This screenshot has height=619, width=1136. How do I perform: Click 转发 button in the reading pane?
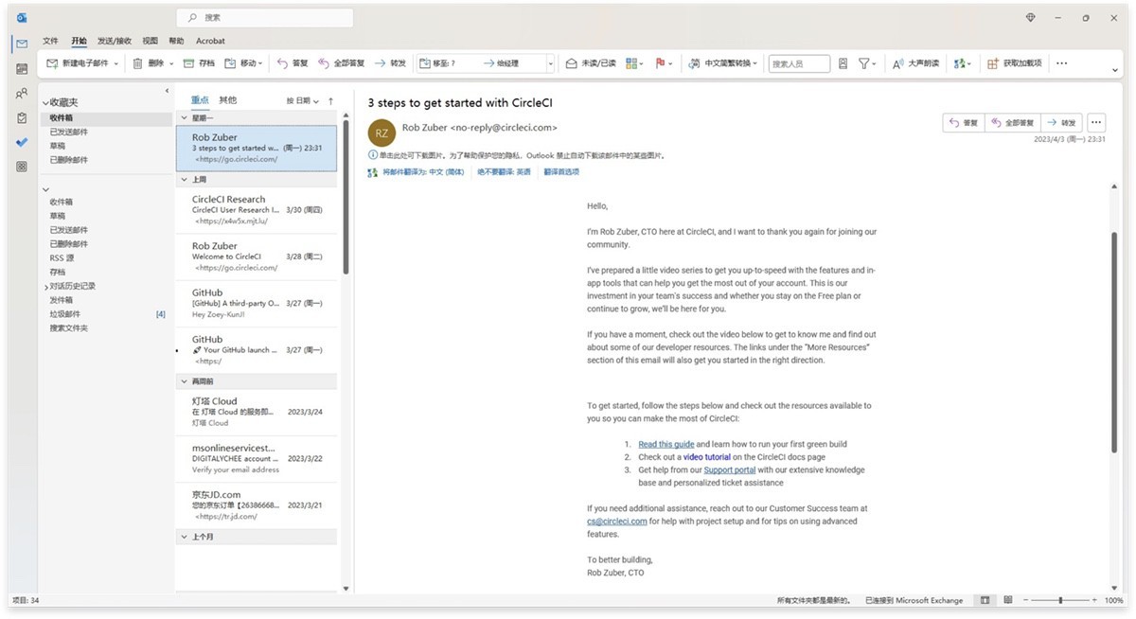click(x=1061, y=123)
